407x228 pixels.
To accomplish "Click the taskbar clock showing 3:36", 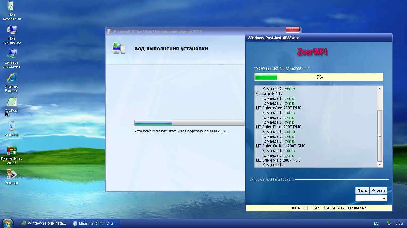I will (x=399, y=223).
